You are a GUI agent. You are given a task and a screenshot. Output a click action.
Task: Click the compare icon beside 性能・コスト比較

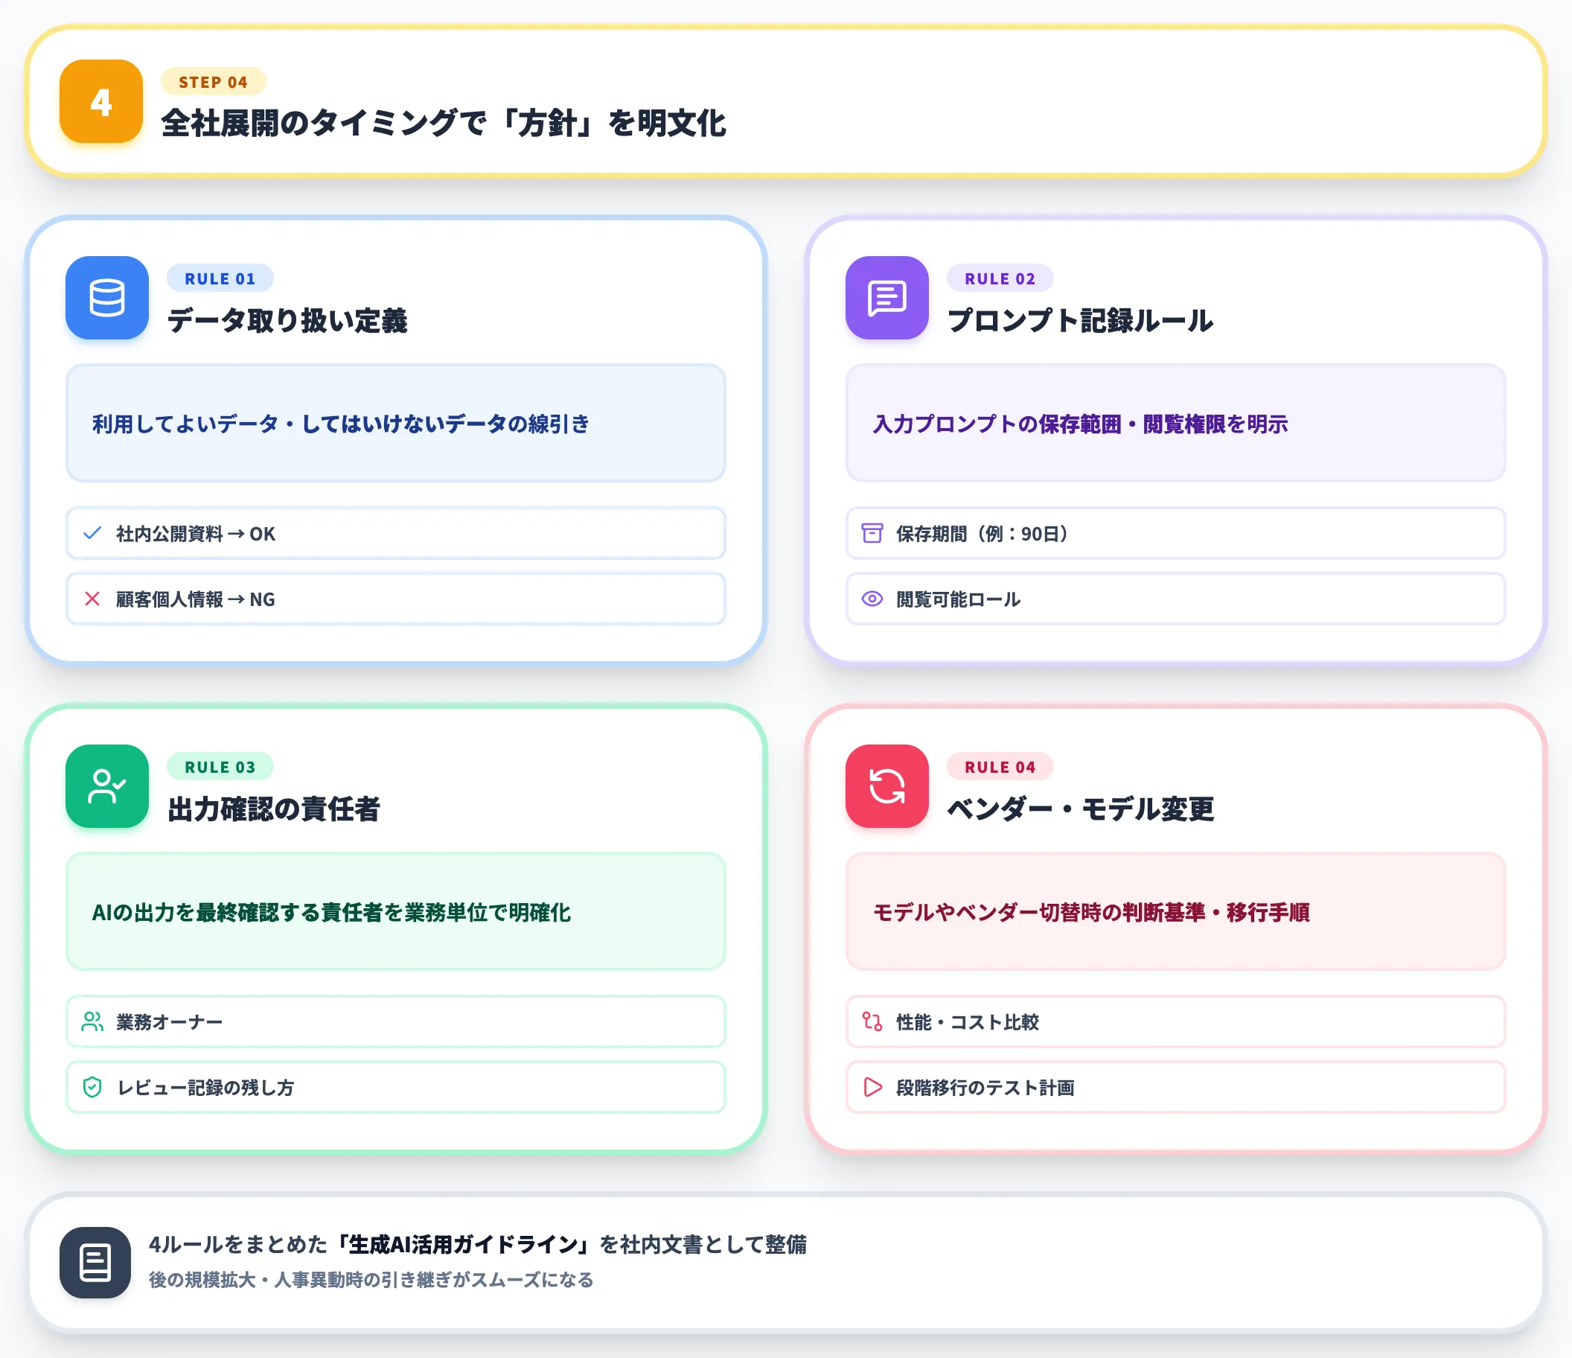[872, 1021]
